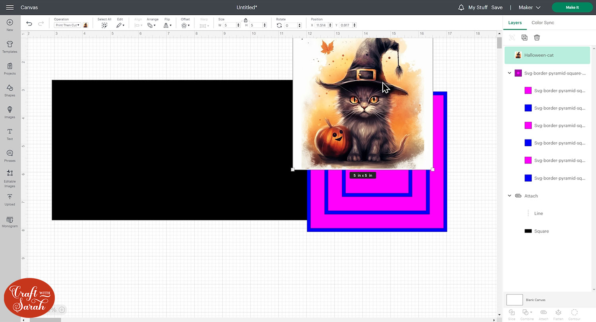The height and width of the screenshot is (322, 596).
Task: Click the Group icon in Layers panel
Action: coord(512,37)
